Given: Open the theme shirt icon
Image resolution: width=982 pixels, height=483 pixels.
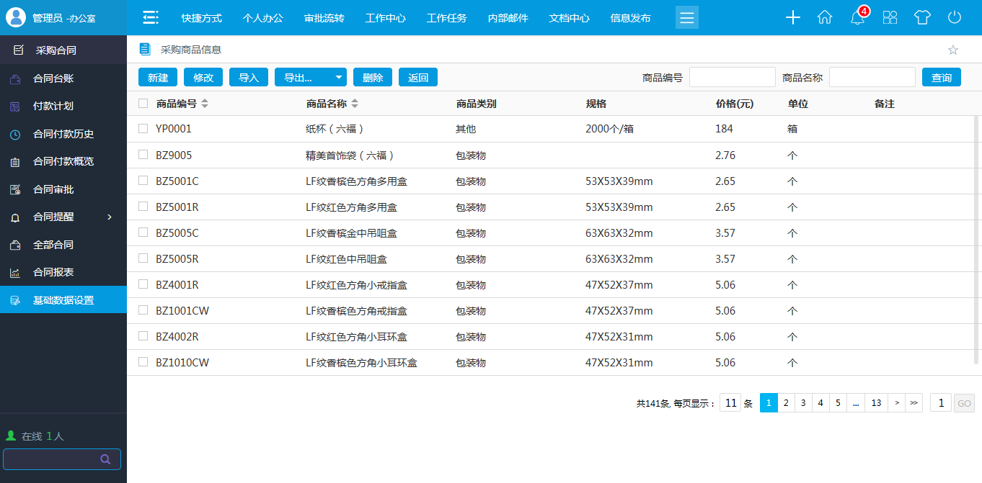Looking at the screenshot, I should tap(922, 17).
